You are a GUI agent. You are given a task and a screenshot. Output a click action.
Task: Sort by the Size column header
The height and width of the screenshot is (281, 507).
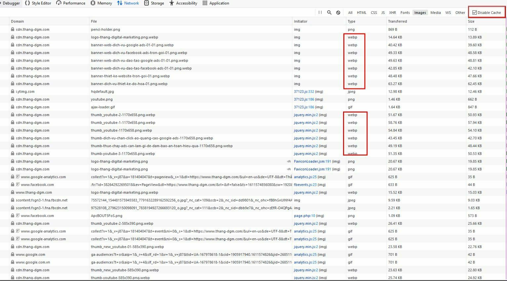click(486, 21)
